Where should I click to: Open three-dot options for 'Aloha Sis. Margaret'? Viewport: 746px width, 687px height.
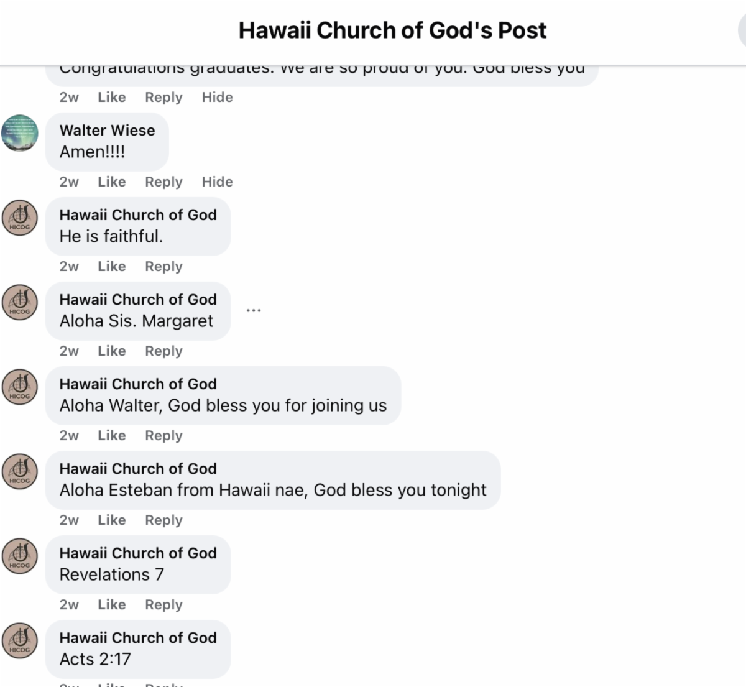254,310
